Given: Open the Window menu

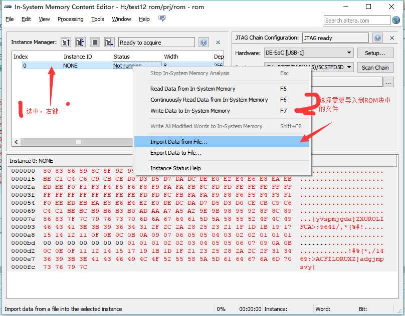Looking at the screenshot, I should click(x=121, y=19).
